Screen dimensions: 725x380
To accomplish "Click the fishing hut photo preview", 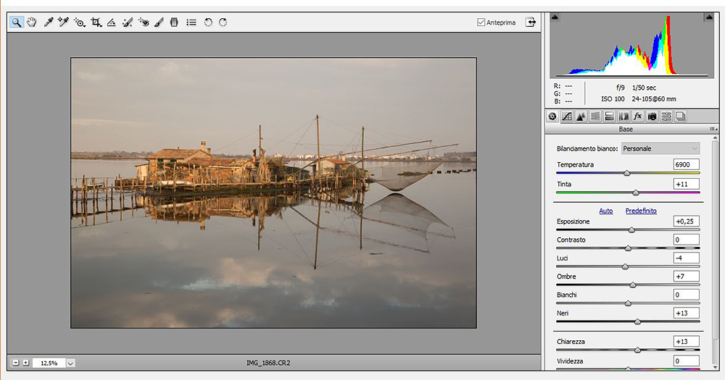I will (274, 193).
